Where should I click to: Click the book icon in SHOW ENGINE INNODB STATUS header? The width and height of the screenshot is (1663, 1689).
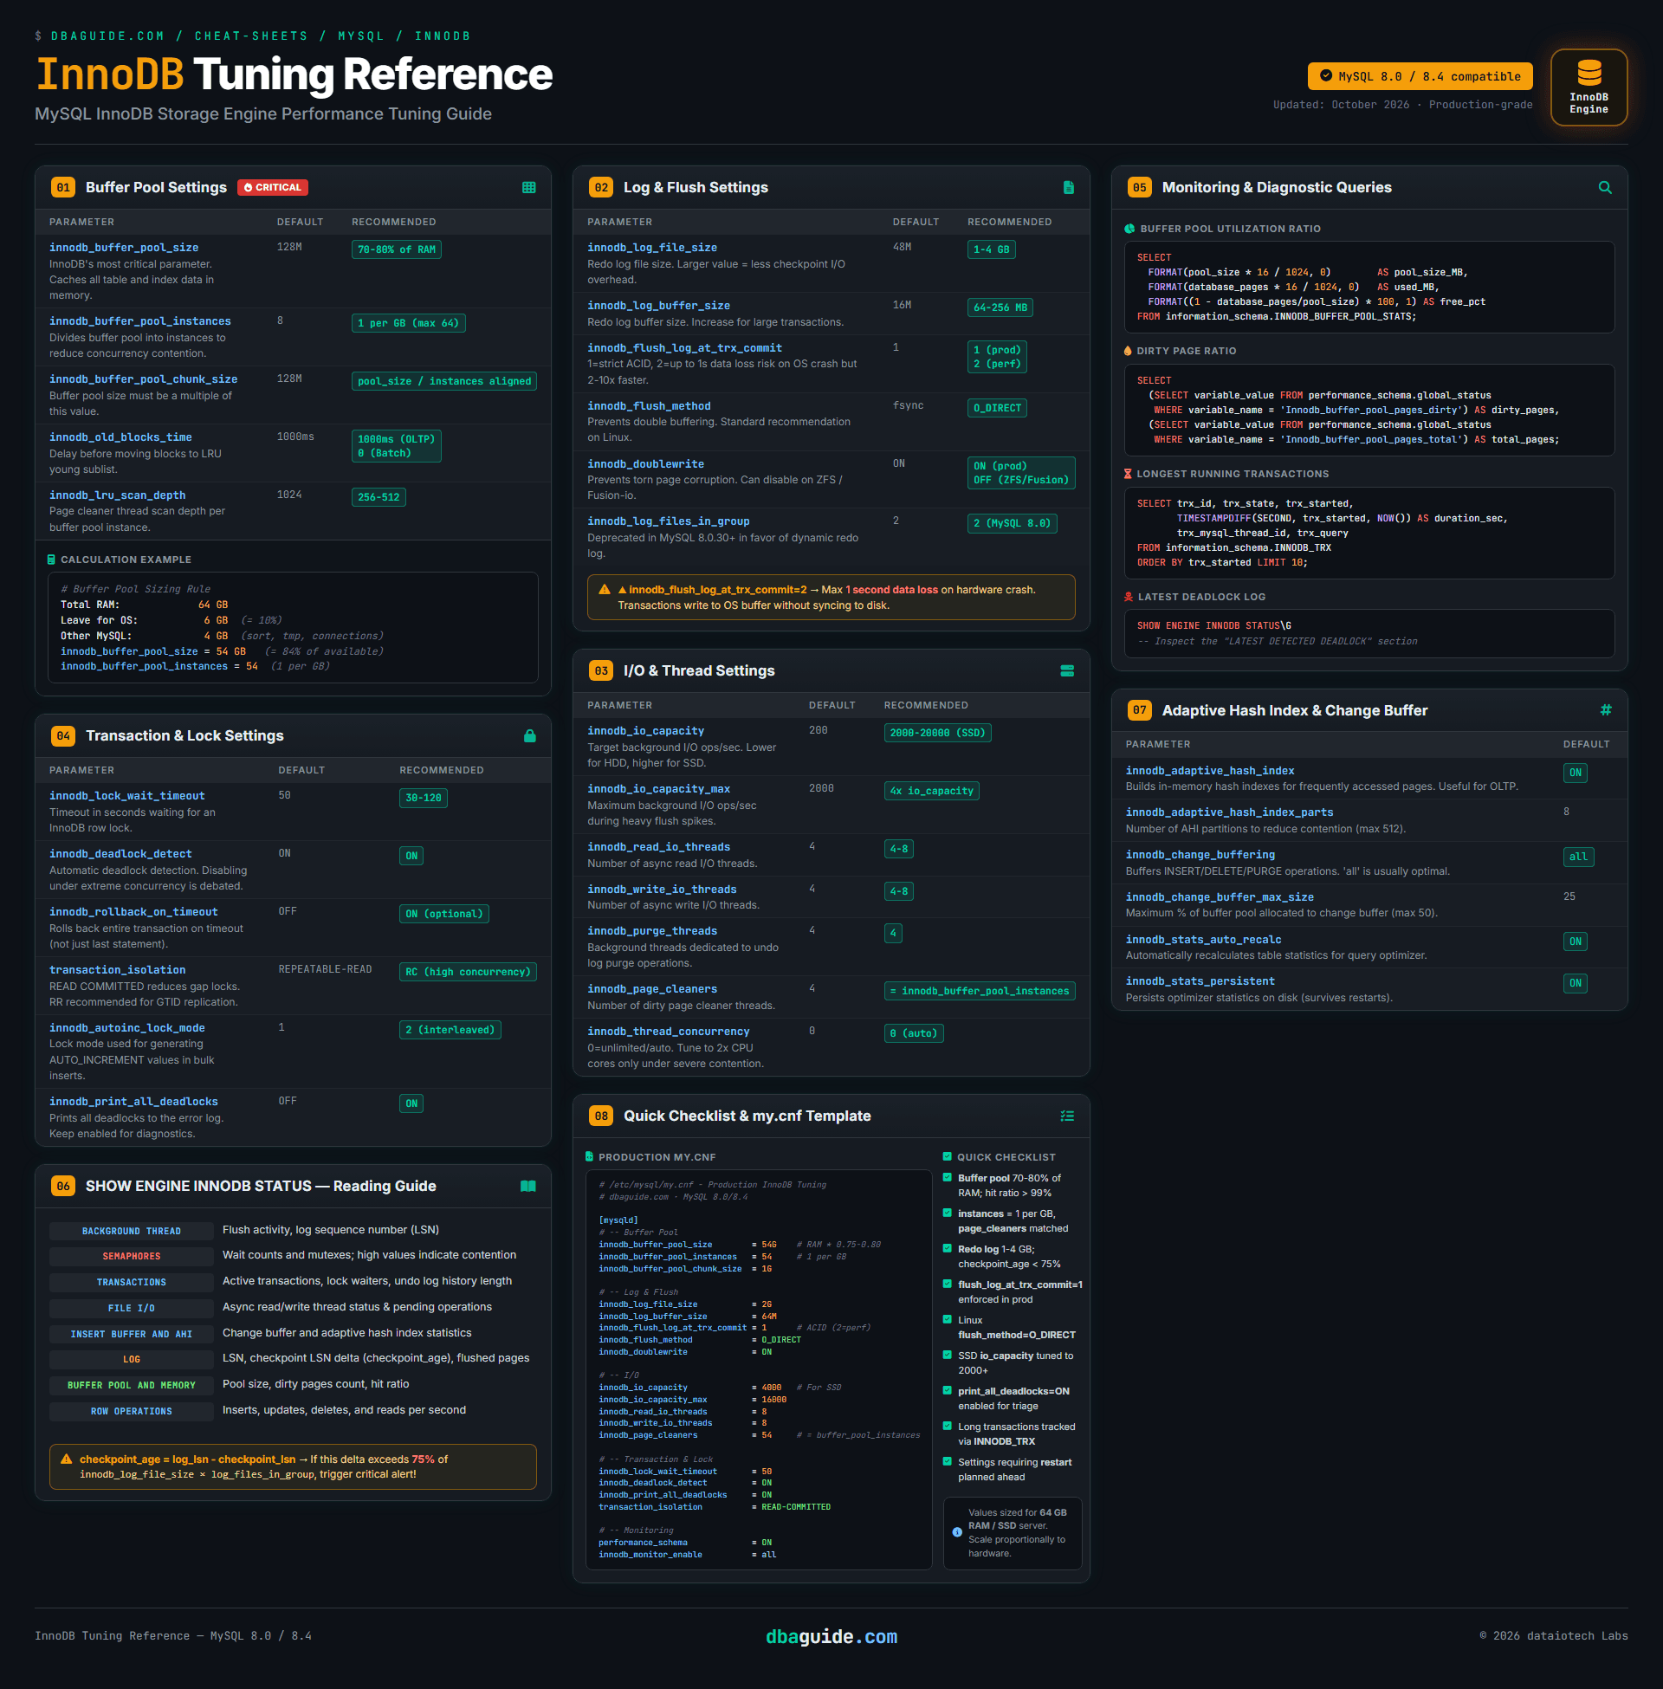click(x=527, y=1186)
